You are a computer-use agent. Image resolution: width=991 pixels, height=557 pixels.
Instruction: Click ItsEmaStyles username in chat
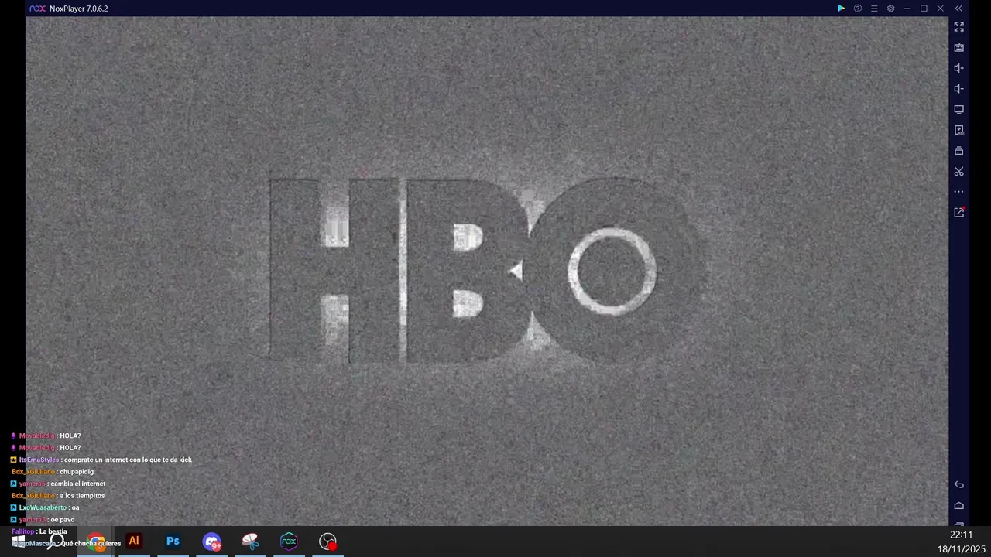(39, 460)
